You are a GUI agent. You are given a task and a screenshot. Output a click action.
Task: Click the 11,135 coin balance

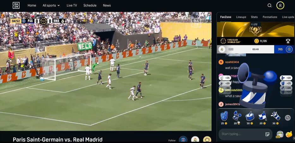click(263, 41)
